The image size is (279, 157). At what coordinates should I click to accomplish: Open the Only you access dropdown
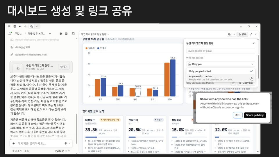pyautogui.click(x=221, y=64)
